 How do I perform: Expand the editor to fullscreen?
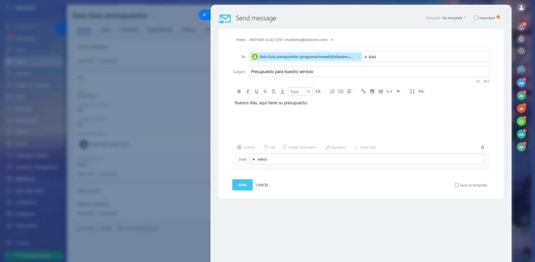[x=412, y=91]
